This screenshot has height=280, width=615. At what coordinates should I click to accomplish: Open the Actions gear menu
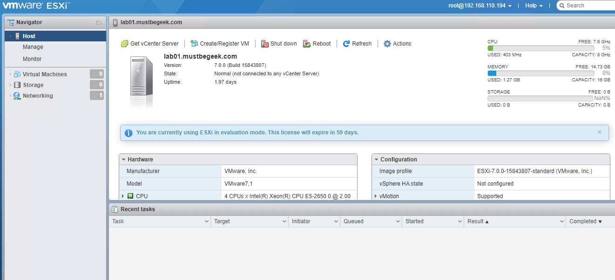click(x=397, y=43)
